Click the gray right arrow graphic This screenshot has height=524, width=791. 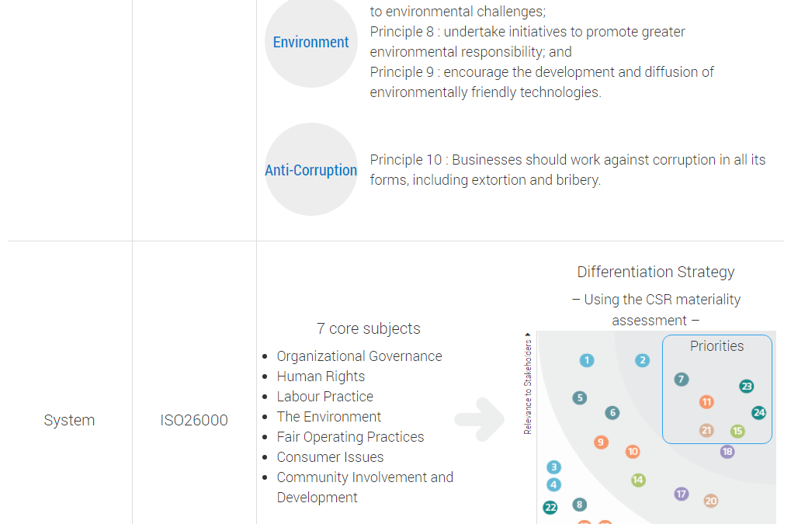(x=480, y=420)
